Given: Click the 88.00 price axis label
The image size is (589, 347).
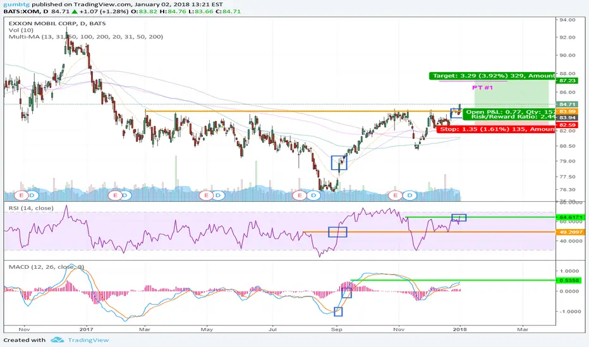Looking at the screenshot, I should pyautogui.click(x=568, y=74).
